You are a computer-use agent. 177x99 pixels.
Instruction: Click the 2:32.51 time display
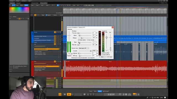pos(111,94)
